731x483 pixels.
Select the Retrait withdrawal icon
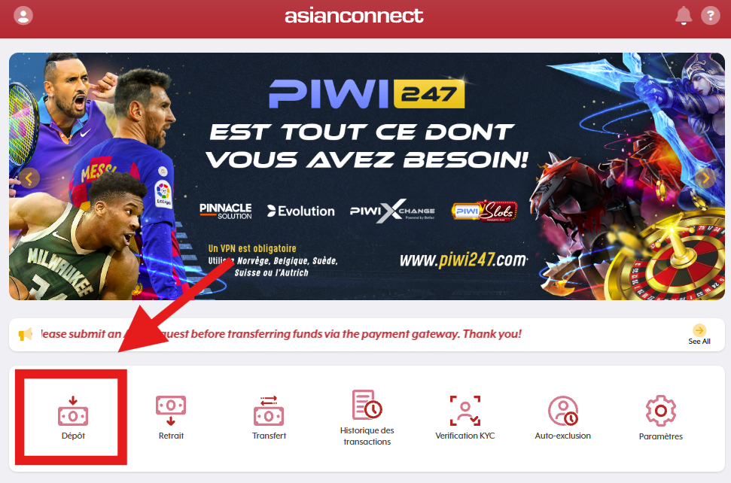pos(171,411)
